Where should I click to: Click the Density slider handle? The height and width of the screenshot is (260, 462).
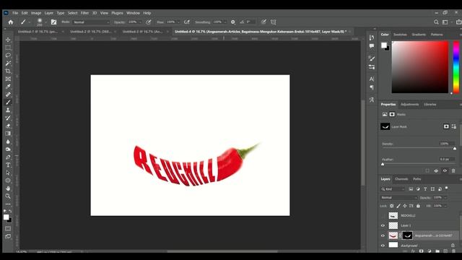(x=455, y=149)
